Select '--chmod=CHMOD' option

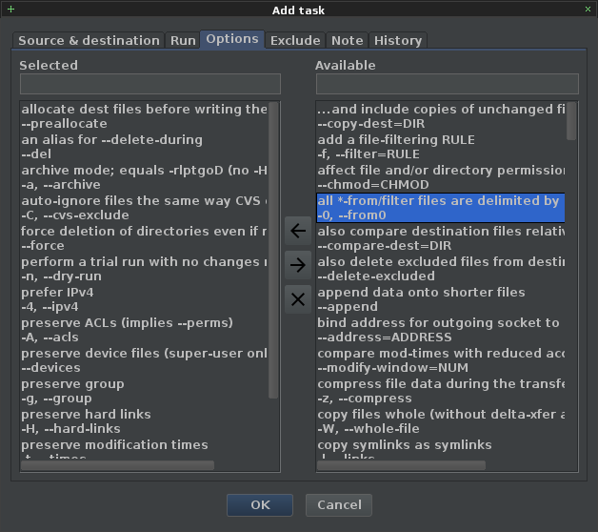441,177
